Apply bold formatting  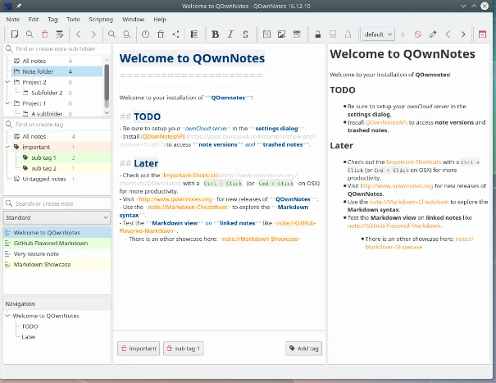point(215,34)
